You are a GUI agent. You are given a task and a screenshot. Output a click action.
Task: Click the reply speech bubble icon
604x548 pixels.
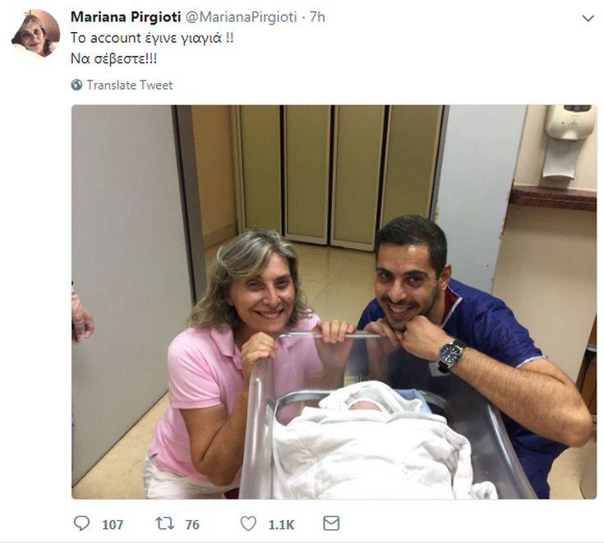[81, 523]
